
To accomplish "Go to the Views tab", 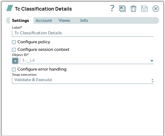I will click(x=64, y=21).
